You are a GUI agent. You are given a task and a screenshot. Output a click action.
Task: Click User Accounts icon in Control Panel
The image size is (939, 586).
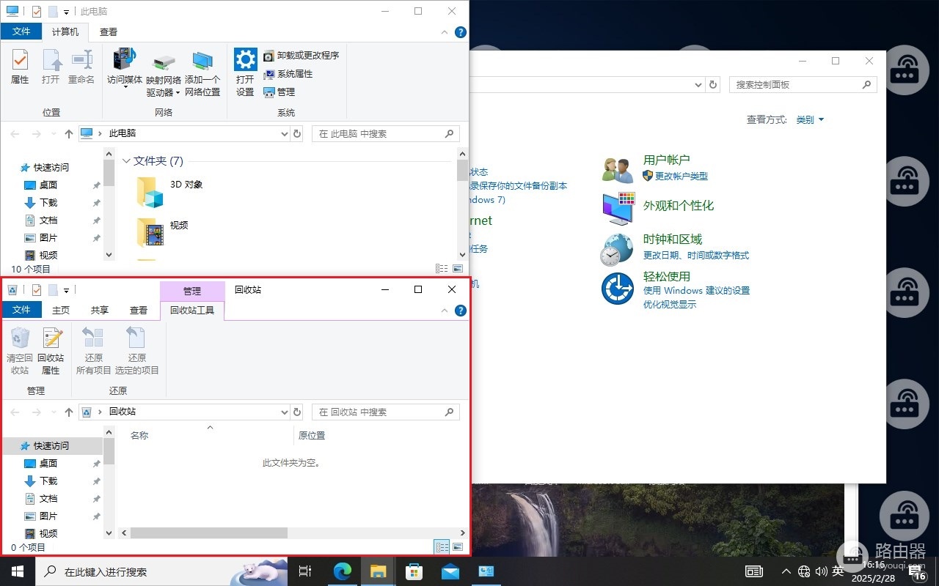[x=618, y=170]
